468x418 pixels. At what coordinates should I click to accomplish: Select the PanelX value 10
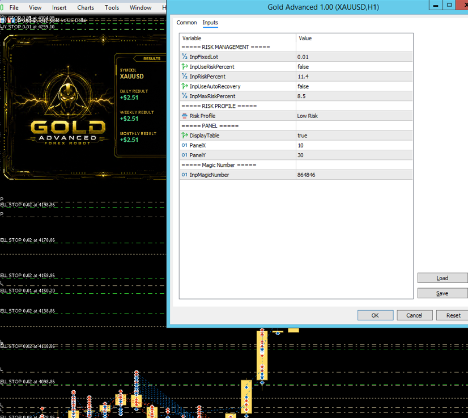click(x=354, y=145)
